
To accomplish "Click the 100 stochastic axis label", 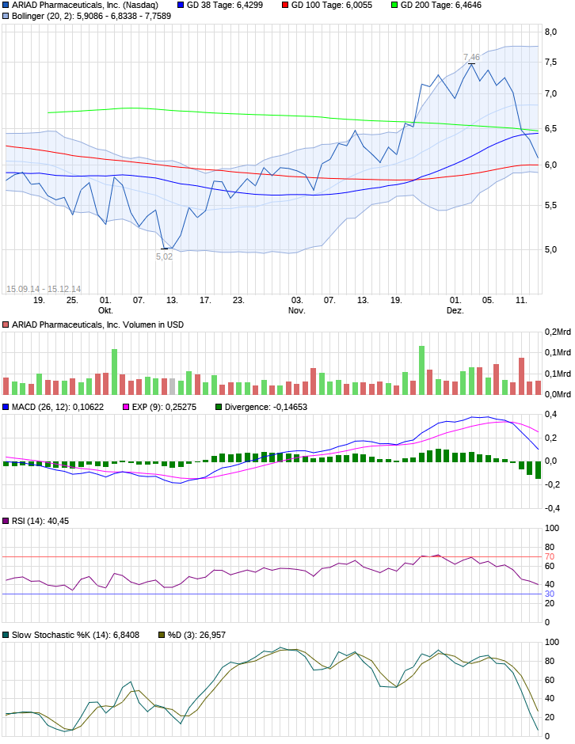I will 552,642.
